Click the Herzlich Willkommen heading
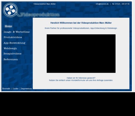The width and height of the screenshot is (135, 116). click(81, 23)
